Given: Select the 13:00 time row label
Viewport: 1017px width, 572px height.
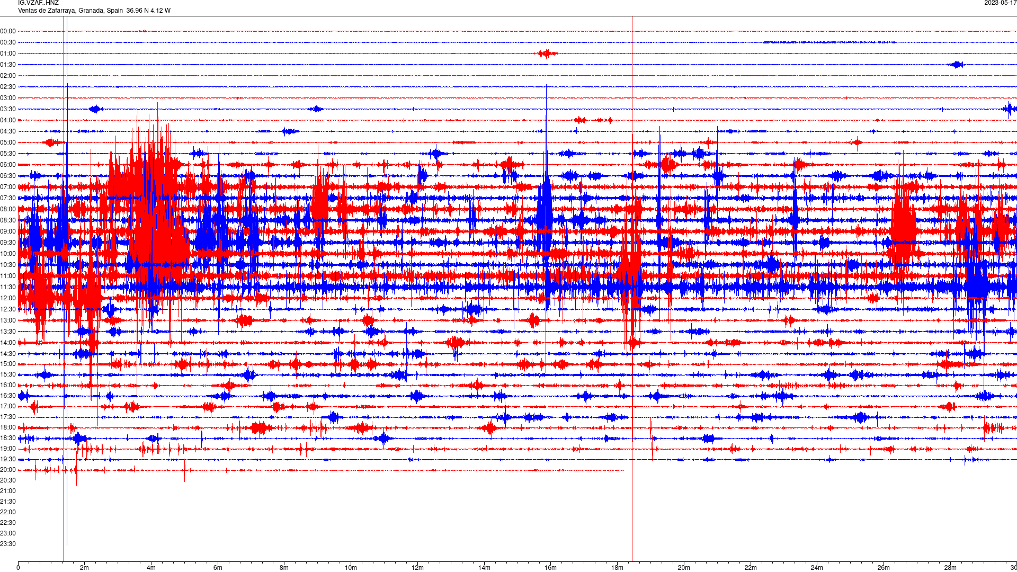Looking at the screenshot, I should pos(8,320).
